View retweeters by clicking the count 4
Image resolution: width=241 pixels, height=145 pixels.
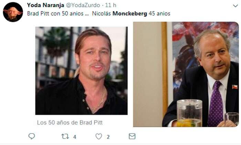[x=75, y=137]
